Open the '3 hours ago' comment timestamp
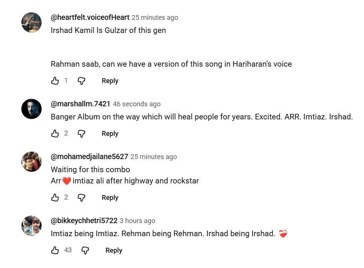 click(x=138, y=221)
